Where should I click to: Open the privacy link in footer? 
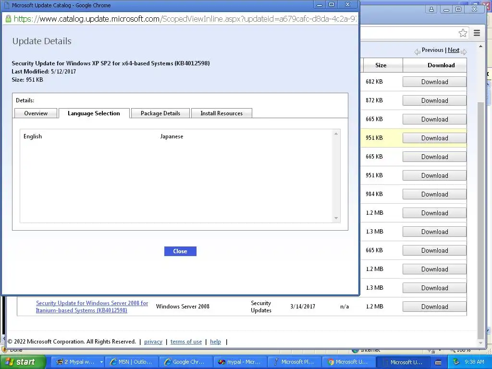(x=153, y=342)
